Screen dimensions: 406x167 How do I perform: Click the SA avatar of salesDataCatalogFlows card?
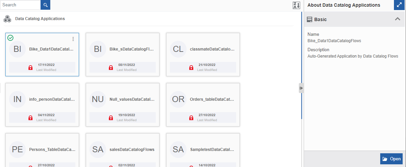click(x=98, y=150)
